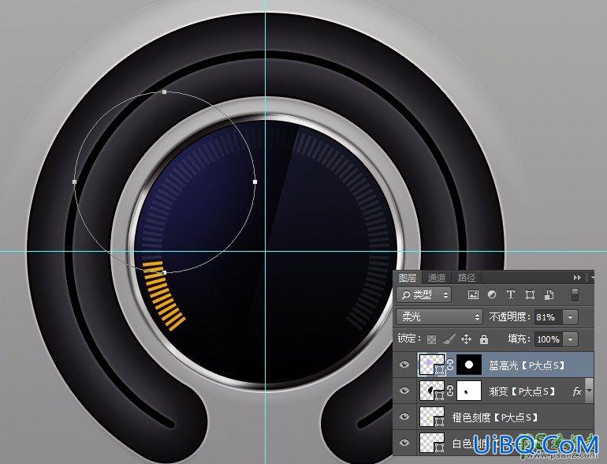Filter layers by shape layer icon
The width and height of the screenshot is (607, 464).
click(530, 295)
